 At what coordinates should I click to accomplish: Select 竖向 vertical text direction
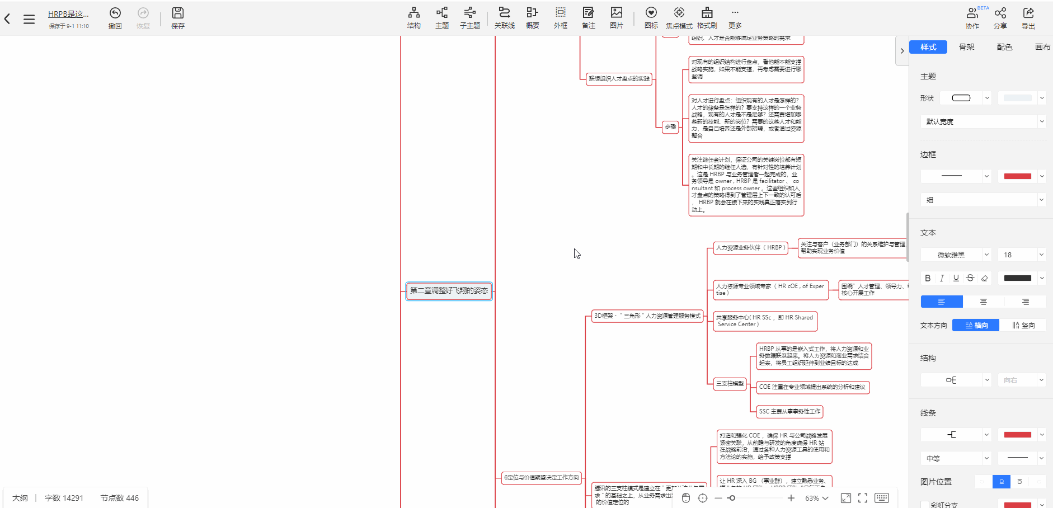tap(1023, 325)
